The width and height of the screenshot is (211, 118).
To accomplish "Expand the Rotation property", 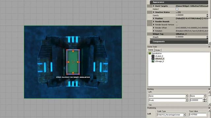I will click(154, 31).
